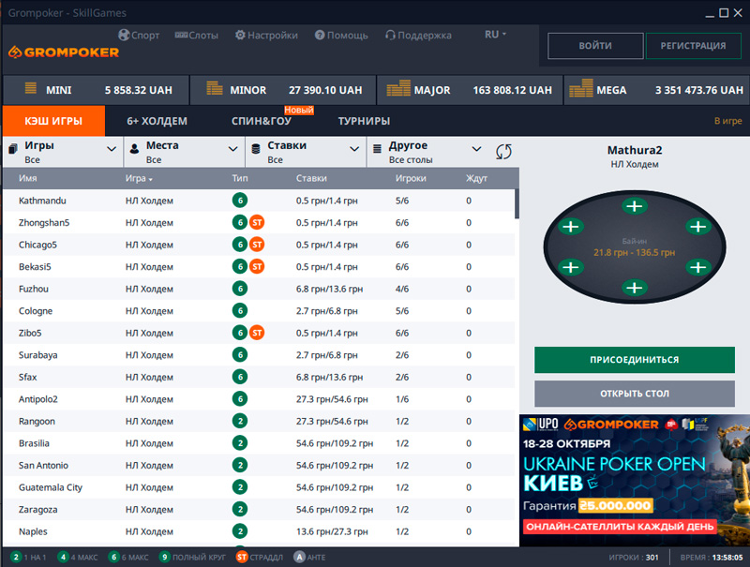Open Slots via the slots icon
The image size is (750, 567).
coord(180,35)
